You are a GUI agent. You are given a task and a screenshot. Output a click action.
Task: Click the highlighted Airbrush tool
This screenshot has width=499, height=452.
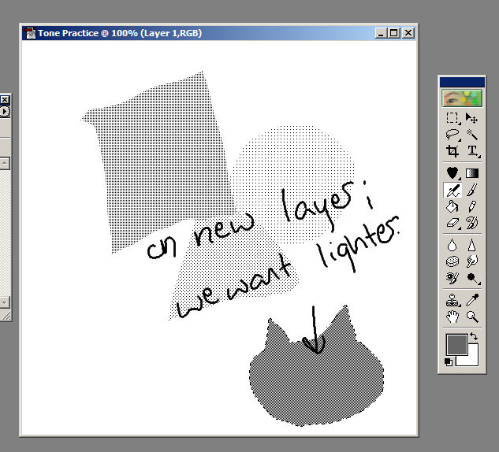click(452, 190)
